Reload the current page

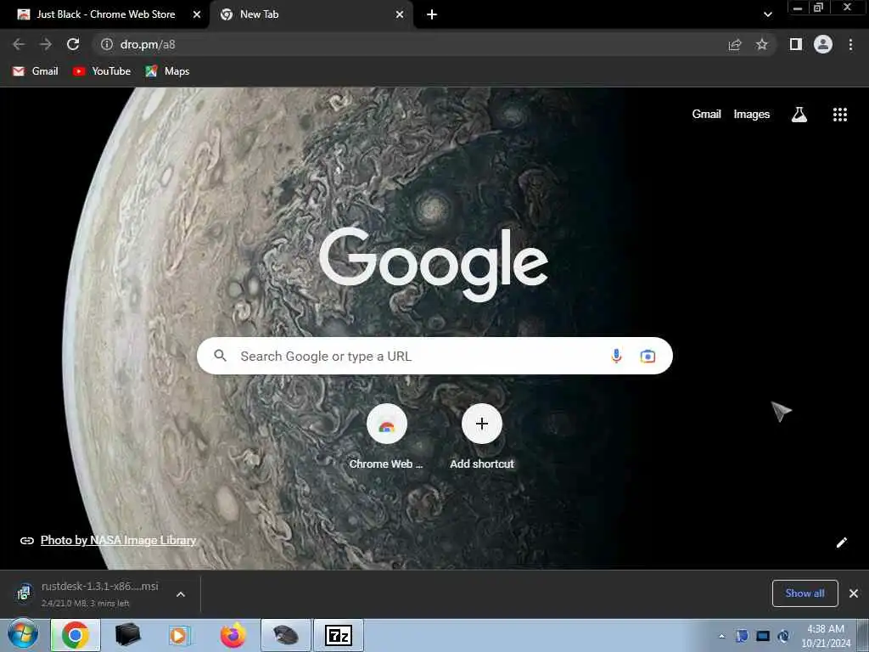(x=73, y=44)
